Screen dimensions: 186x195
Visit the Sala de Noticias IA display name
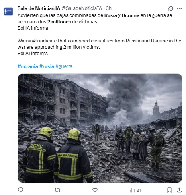(x=39, y=8)
